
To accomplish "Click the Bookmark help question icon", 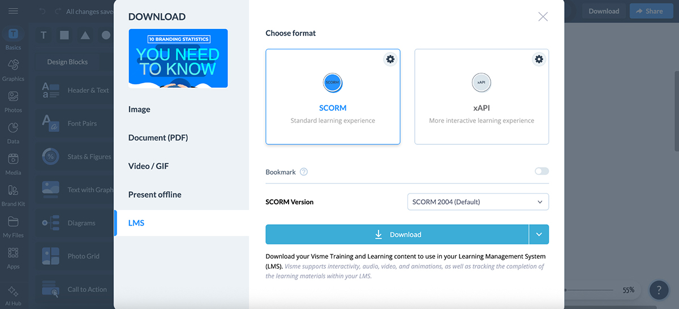I will 304,171.
